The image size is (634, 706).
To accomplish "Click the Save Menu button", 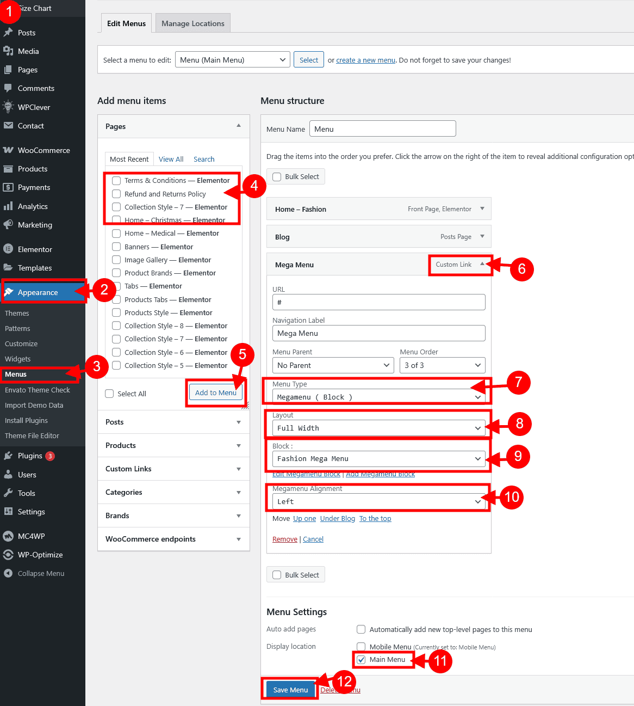I will pyautogui.click(x=290, y=690).
